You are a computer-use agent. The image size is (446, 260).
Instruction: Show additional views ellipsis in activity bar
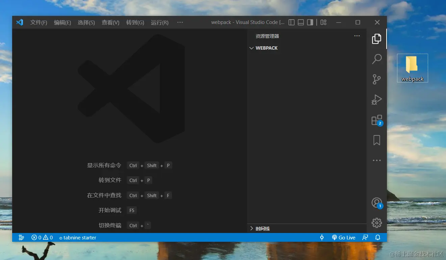(x=376, y=160)
